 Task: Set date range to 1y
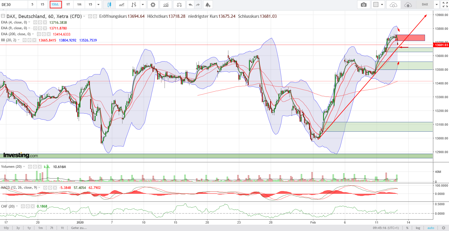coord(29,228)
